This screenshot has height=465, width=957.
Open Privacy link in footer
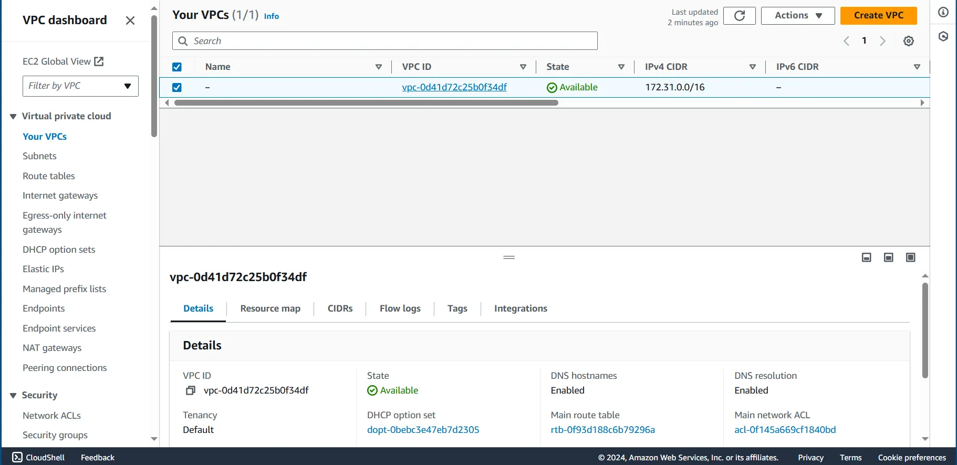pos(810,458)
